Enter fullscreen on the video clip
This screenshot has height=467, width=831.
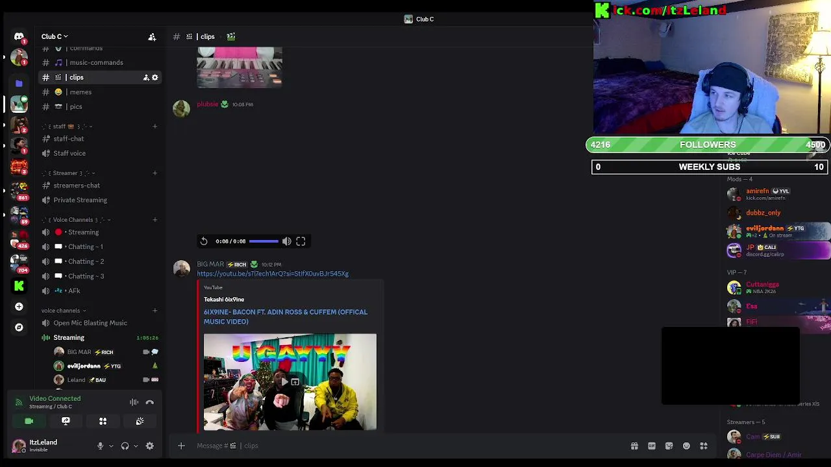point(301,241)
